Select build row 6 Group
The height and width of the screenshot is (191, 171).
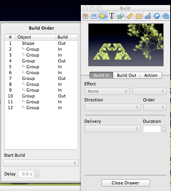(41, 73)
